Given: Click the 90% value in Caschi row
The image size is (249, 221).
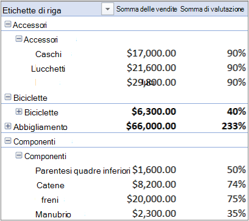Looking at the screenshot, I should (236, 53).
